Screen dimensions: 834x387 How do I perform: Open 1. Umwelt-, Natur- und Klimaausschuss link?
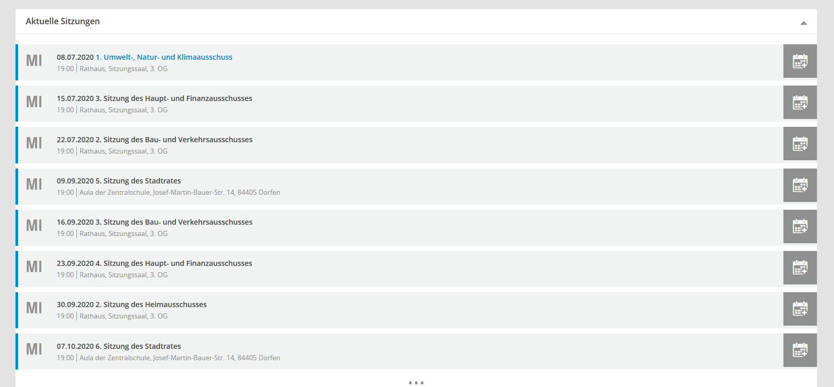(x=164, y=57)
